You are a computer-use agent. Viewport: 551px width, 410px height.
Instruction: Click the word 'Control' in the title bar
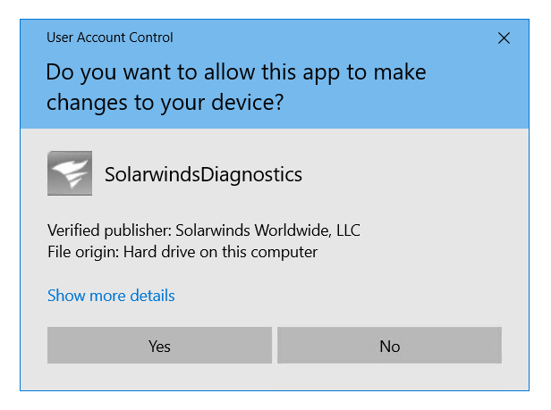point(151,38)
